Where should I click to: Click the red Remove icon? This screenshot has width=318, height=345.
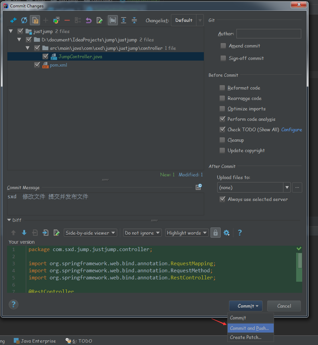(67, 21)
